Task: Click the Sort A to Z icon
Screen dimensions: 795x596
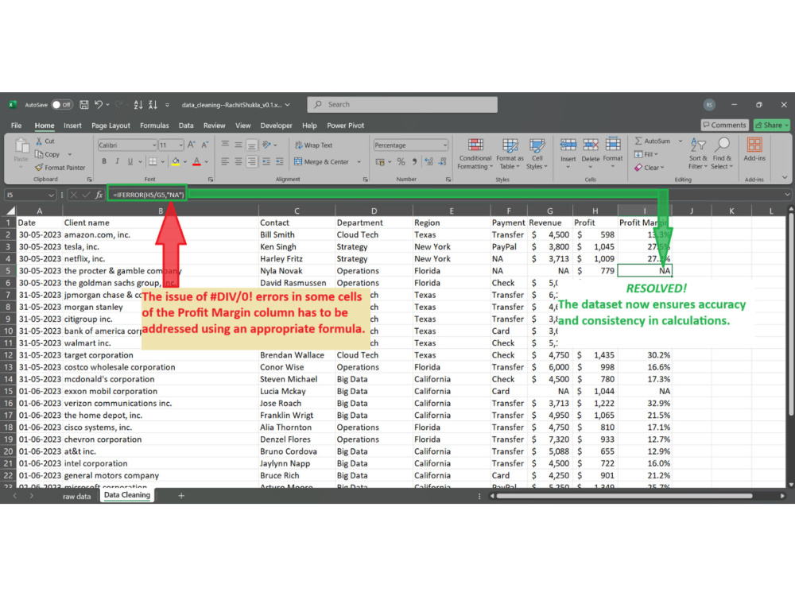Action: [138, 105]
